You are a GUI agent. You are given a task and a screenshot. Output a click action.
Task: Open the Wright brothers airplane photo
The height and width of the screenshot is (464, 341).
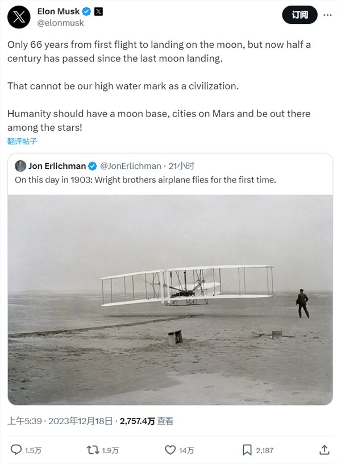click(170, 300)
